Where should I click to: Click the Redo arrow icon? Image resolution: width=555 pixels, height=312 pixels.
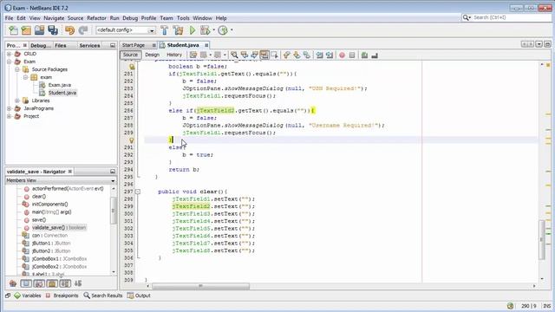click(x=83, y=30)
